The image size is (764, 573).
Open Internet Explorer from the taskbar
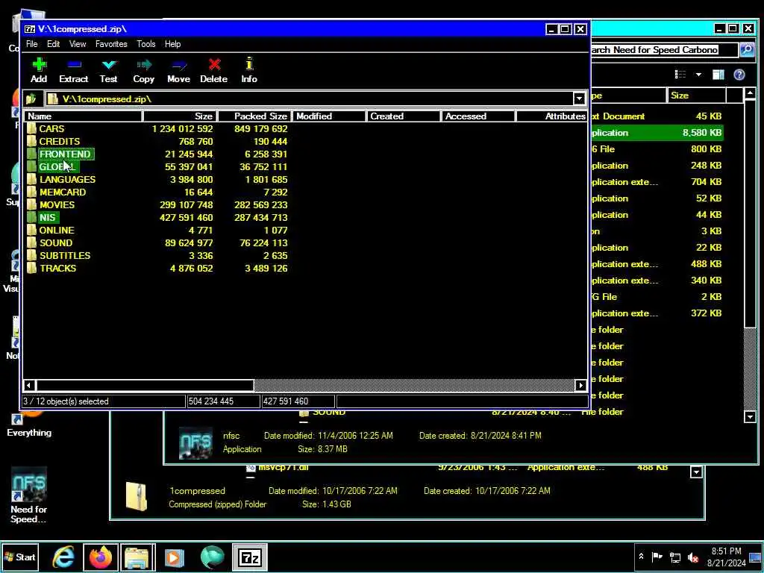[x=64, y=557]
